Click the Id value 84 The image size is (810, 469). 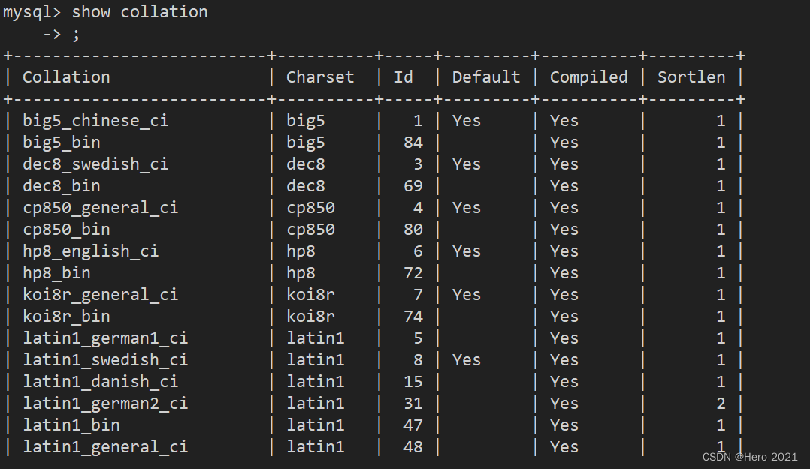[413, 143]
